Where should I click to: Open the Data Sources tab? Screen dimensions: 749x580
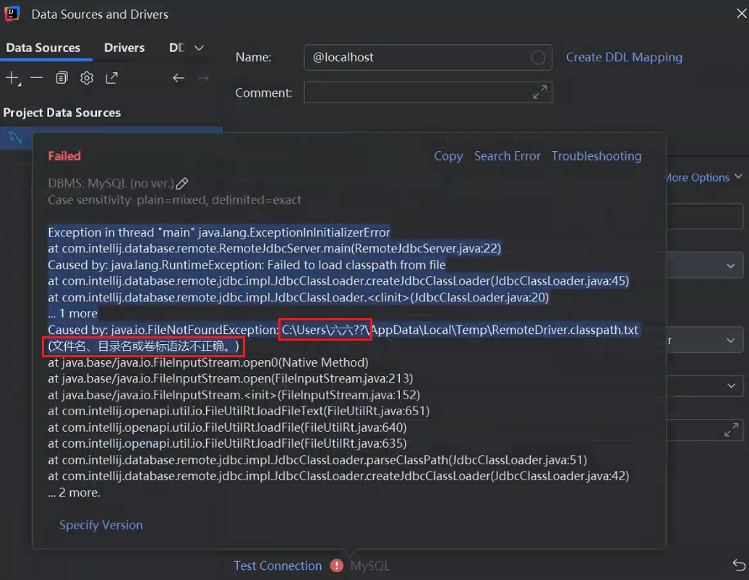coord(43,48)
